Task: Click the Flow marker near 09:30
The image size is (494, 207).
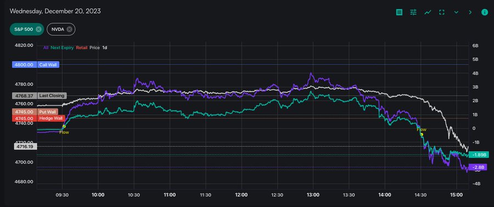Action: point(64,127)
